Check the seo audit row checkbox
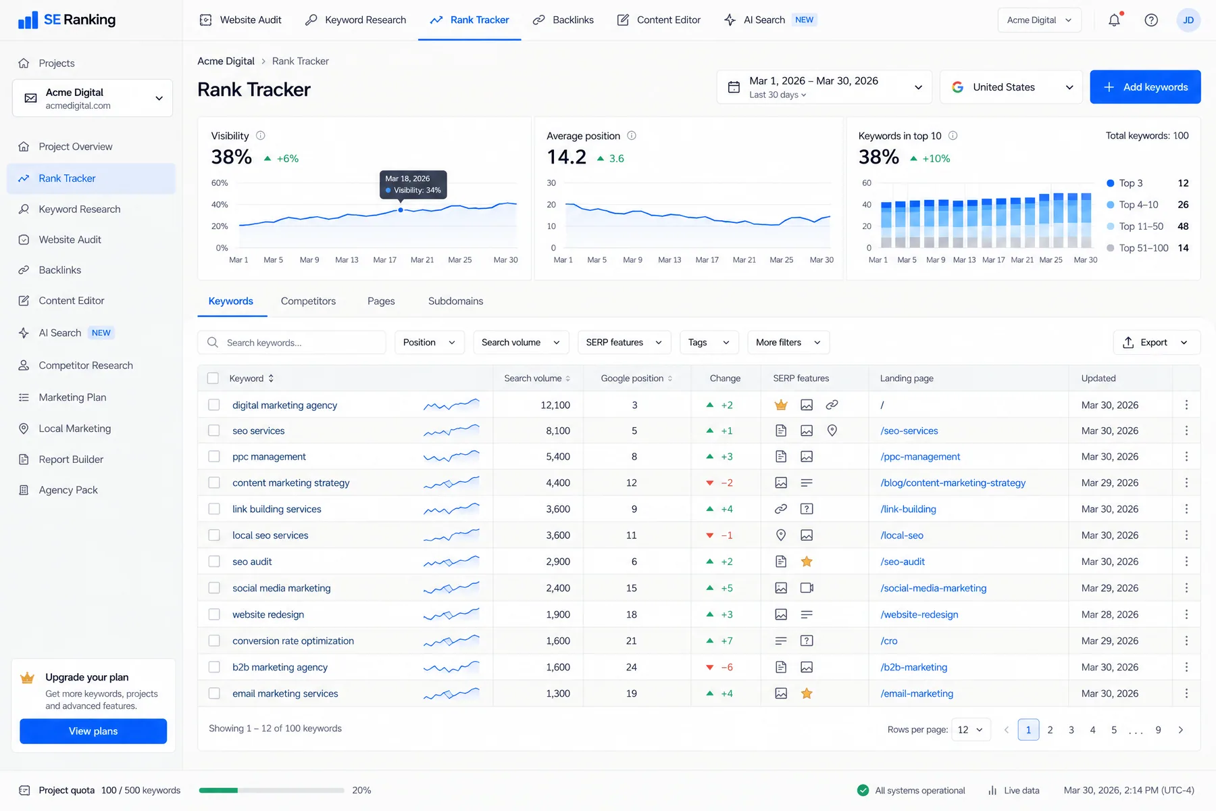This screenshot has width=1216, height=811. point(214,562)
